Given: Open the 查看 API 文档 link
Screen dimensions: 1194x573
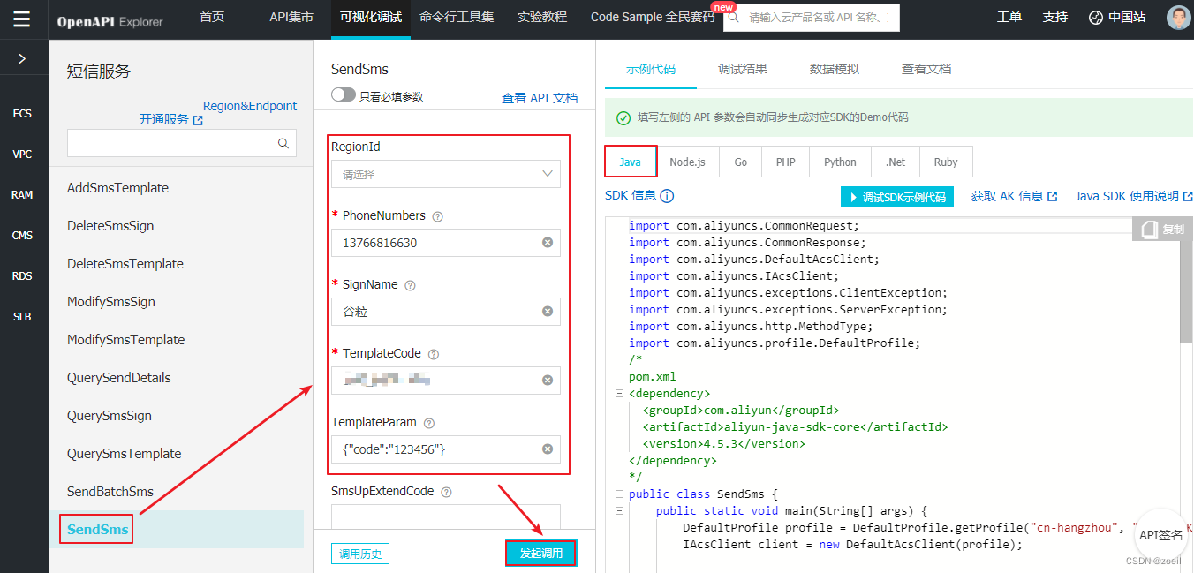Looking at the screenshot, I should 540,98.
